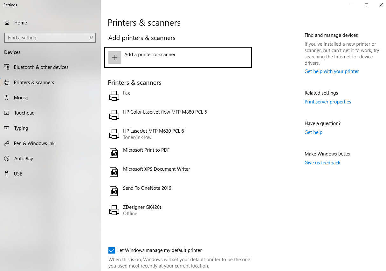The width and height of the screenshot is (386, 271).
Task: Click the plus icon to add printer
Action: 115,57
